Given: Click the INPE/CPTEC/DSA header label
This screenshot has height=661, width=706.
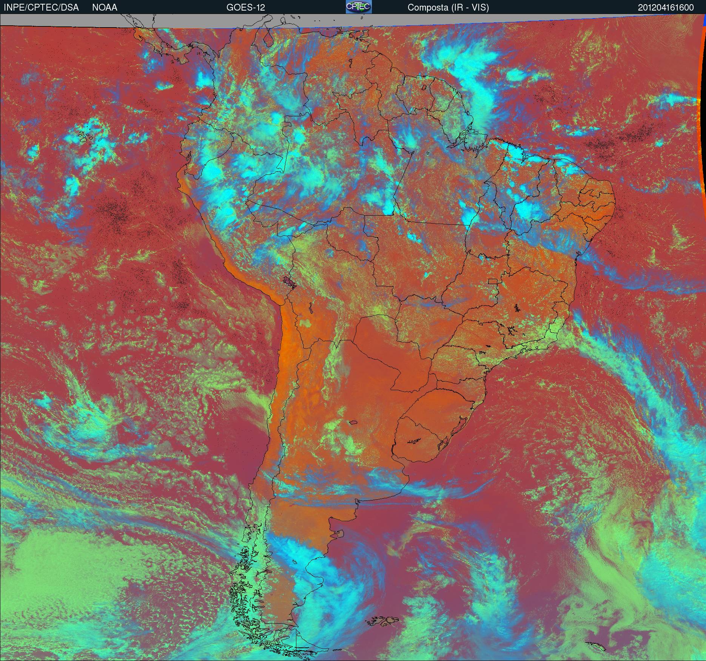Looking at the screenshot, I should pos(41,8).
